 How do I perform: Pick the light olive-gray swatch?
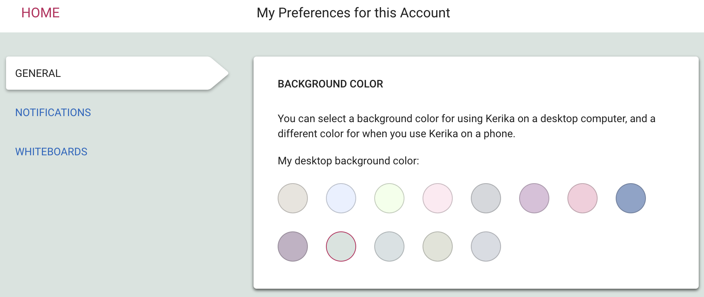(438, 246)
